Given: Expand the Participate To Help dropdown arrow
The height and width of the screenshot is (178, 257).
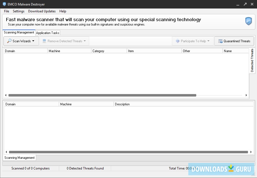Looking at the screenshot, I should tap(208, 41).
